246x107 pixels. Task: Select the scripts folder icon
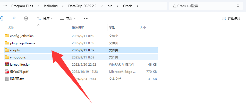coord(7,50)
